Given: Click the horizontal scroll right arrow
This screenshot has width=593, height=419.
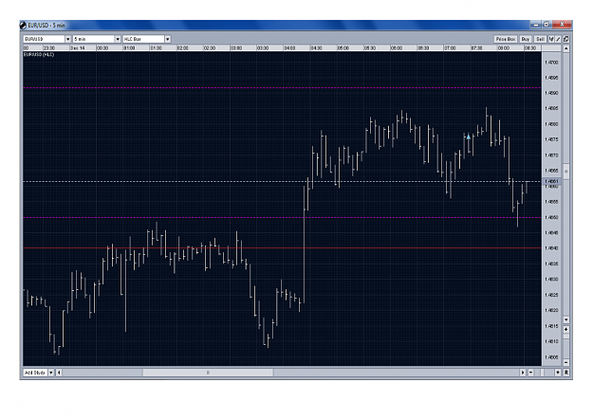Looking at the screenshot, I should coord(523,373).
